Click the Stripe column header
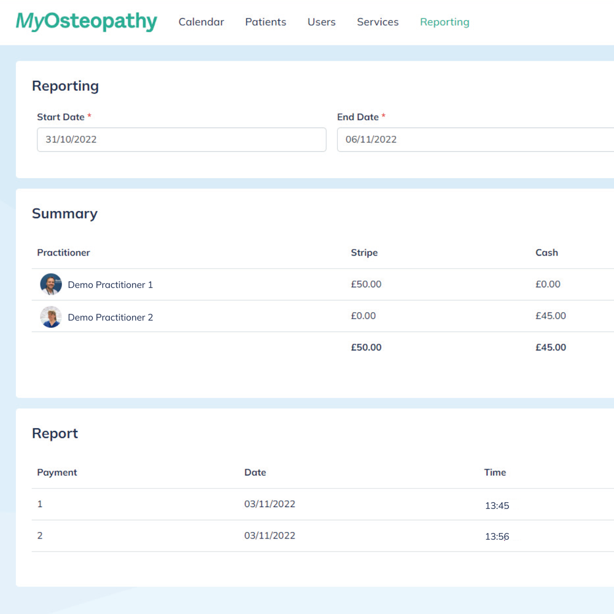 364,253
